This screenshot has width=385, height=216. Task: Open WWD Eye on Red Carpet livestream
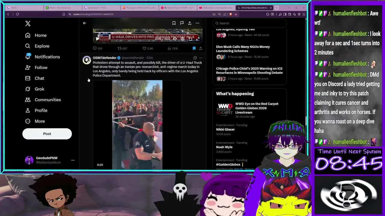click(x=249, y=110)
